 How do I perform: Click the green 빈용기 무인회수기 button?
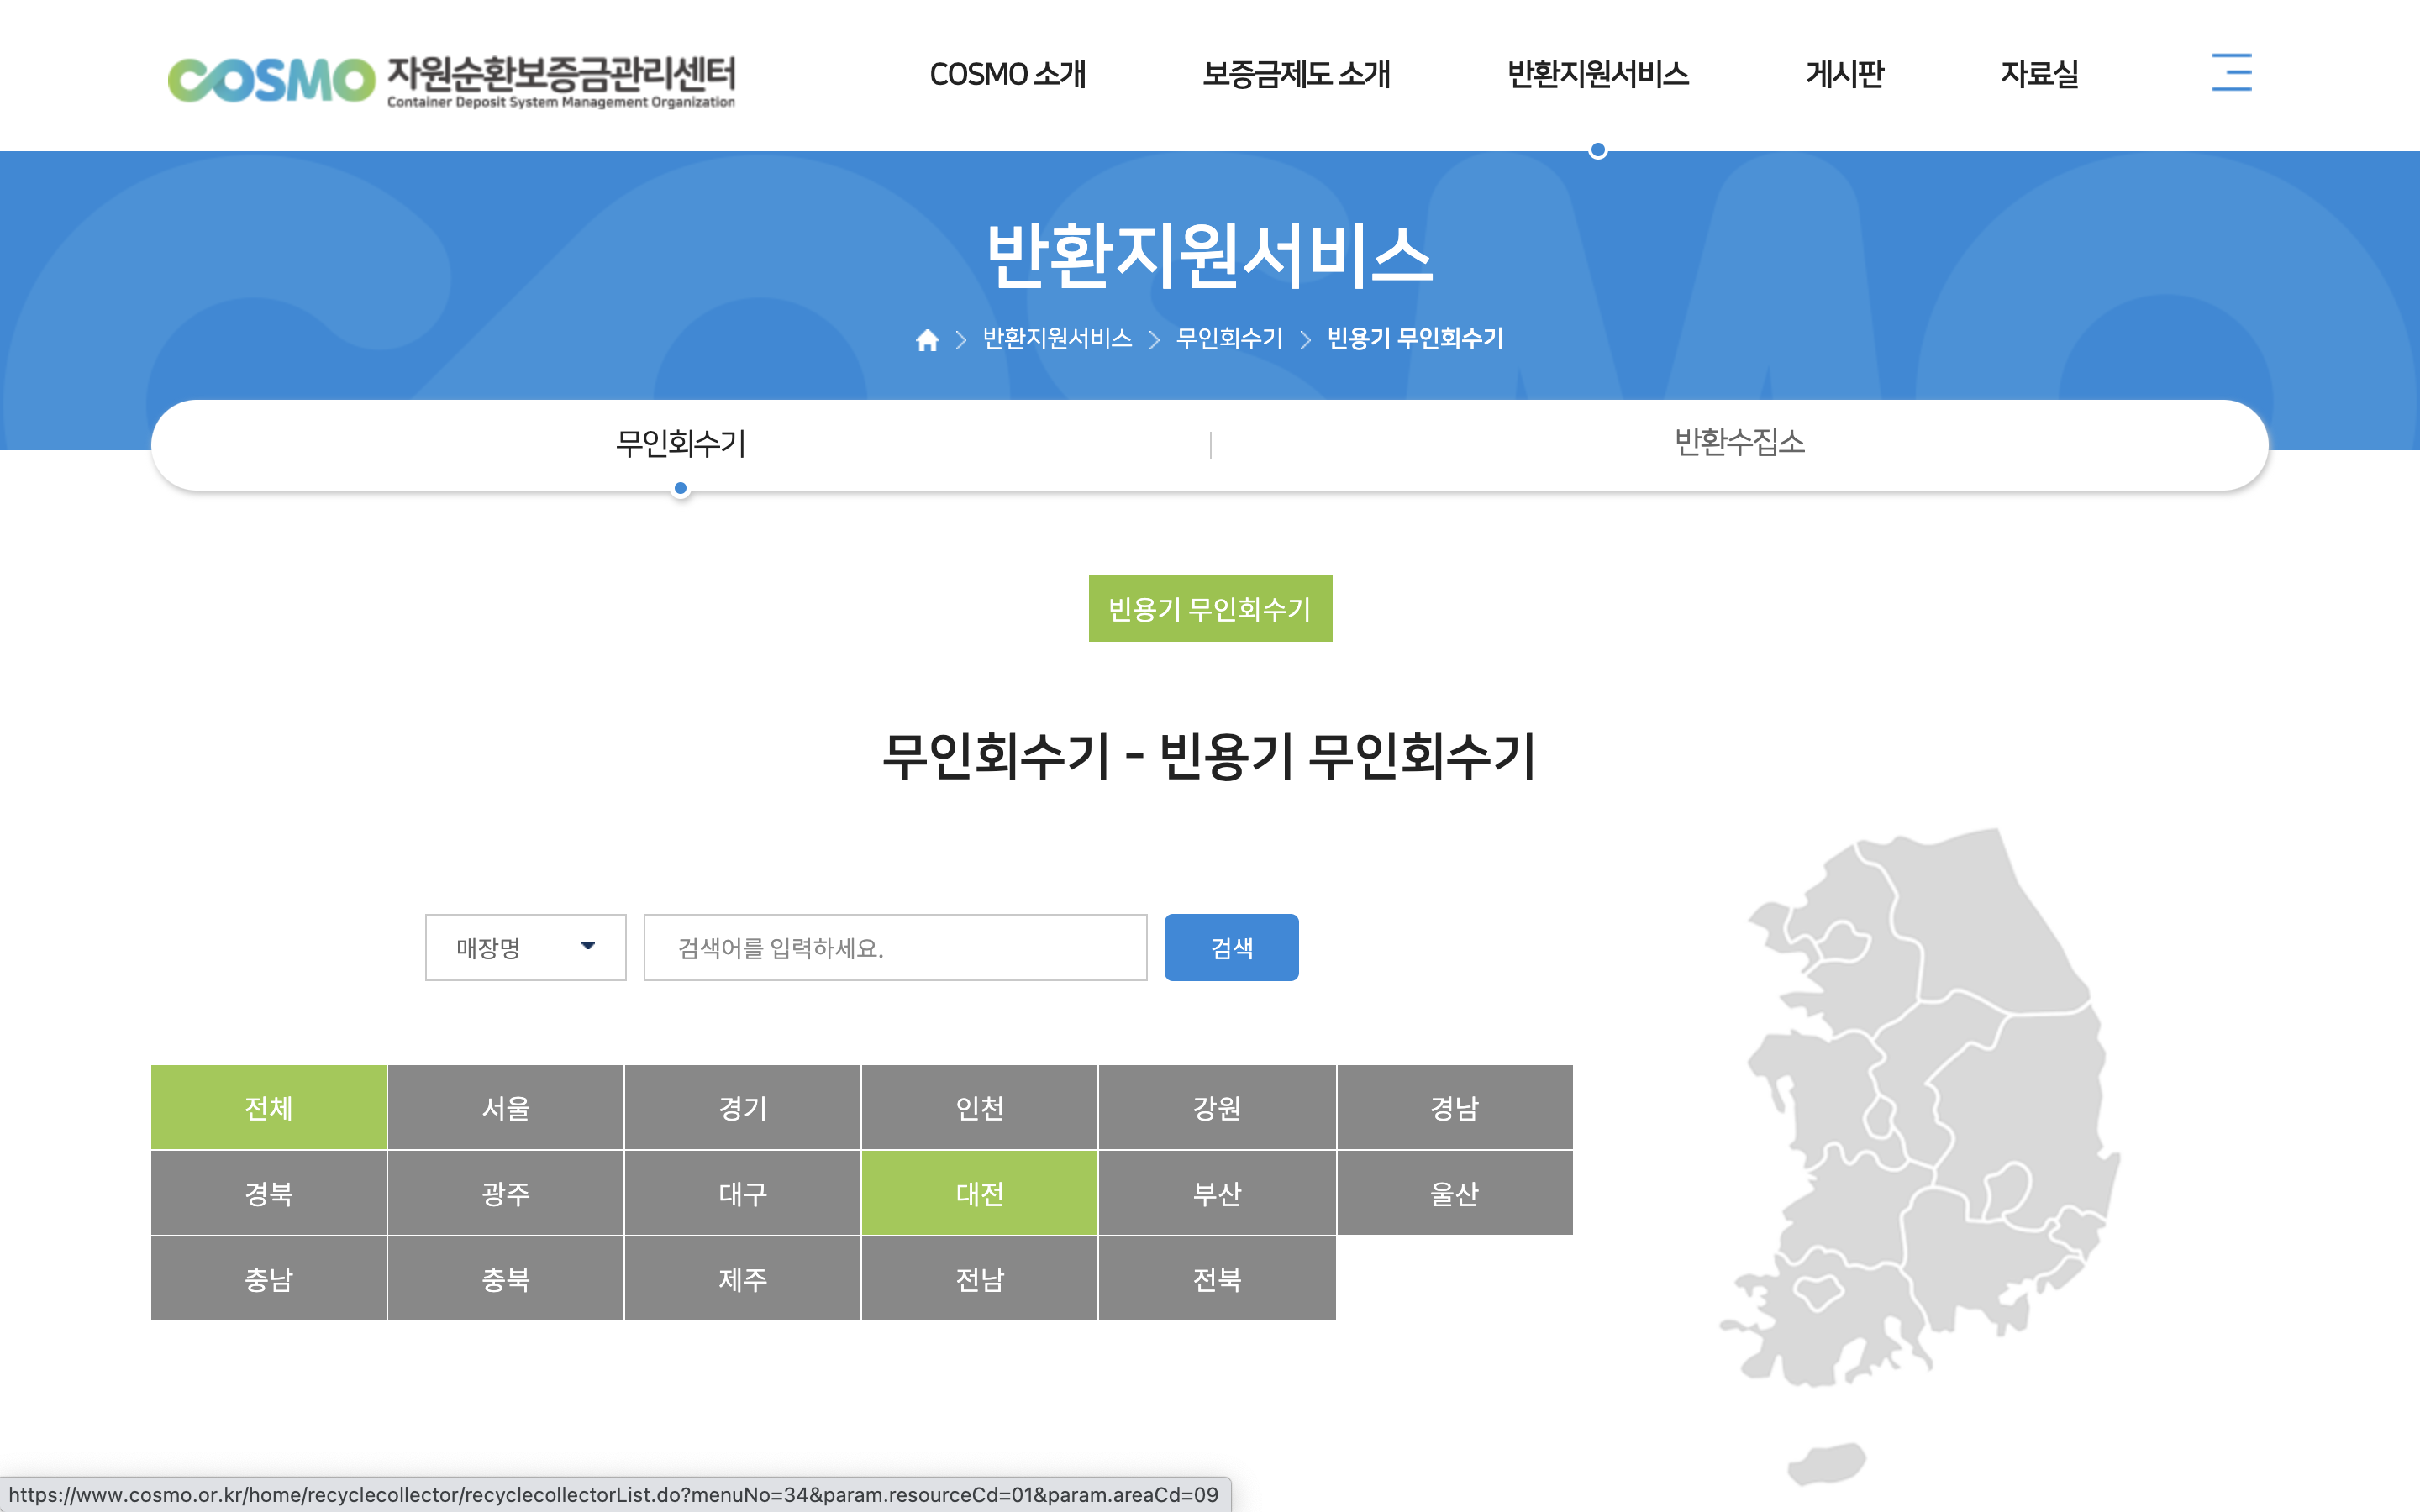coord(1210,608)
